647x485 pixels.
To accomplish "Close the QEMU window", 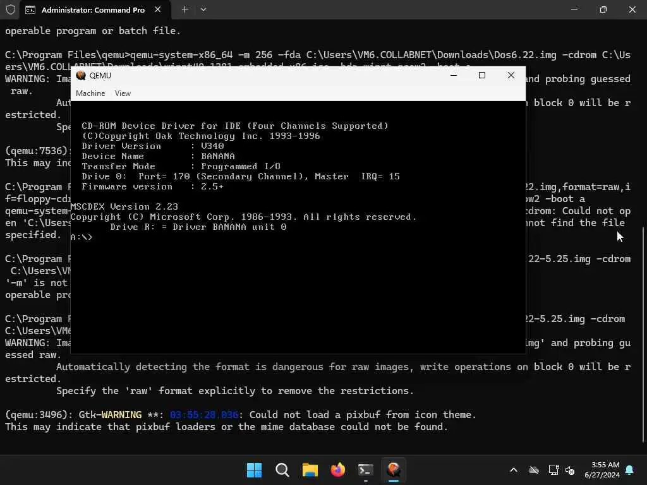I will [511, 75].
